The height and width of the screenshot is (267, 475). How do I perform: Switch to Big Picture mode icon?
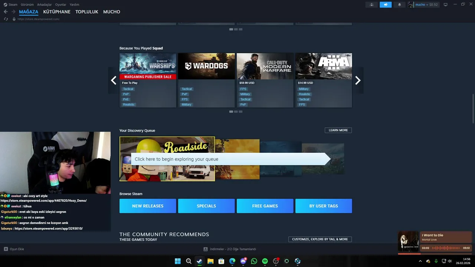446,5
